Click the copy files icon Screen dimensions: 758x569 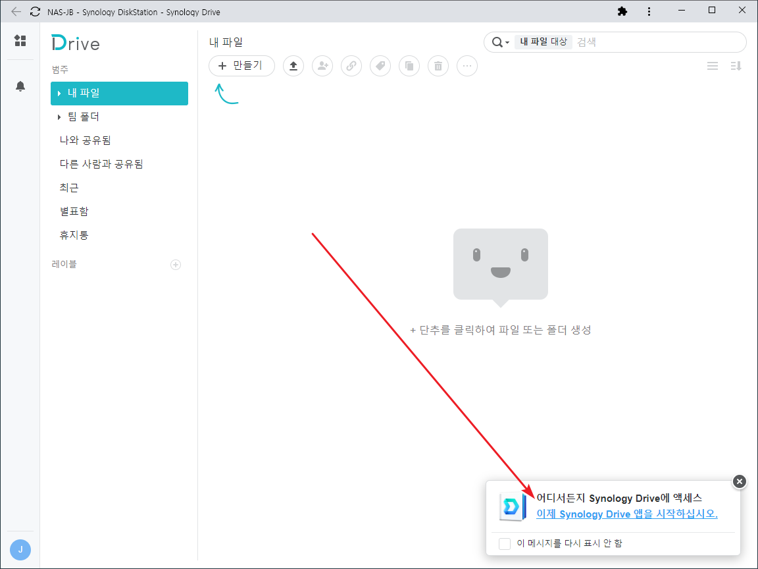click(x=409, y=66)
